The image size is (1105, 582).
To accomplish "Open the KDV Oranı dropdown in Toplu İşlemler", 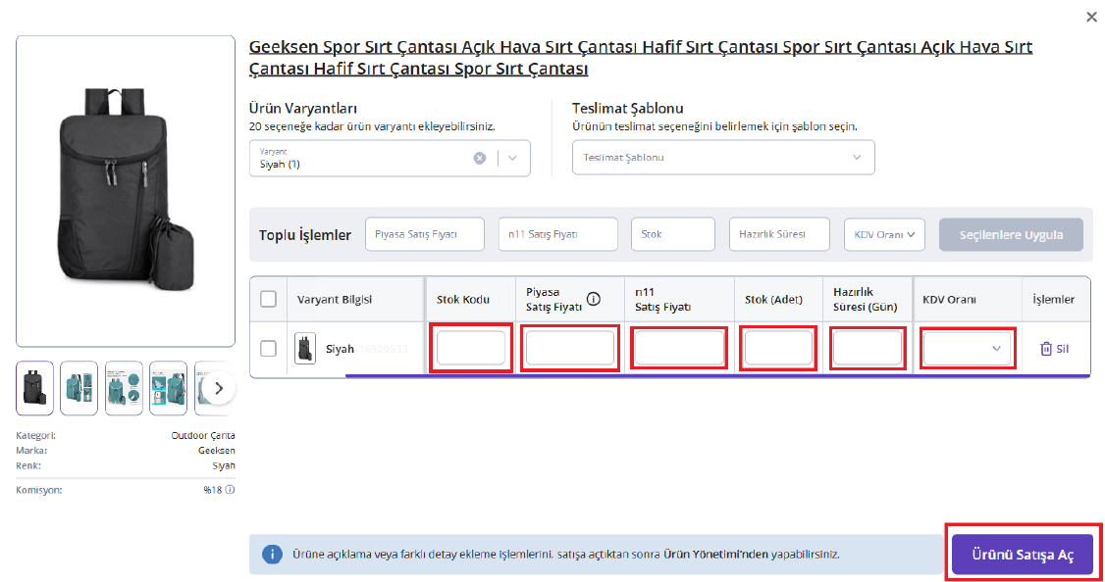I will click(x=884, y=235).
